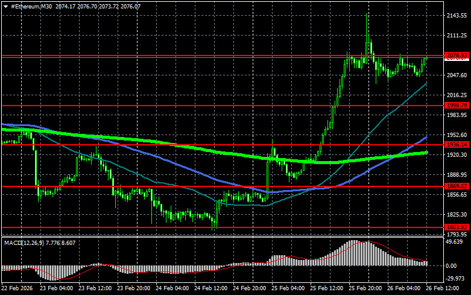471x295 pixels.
Task: Click price scale value 1825.30
Action: (x=457, y=215)
